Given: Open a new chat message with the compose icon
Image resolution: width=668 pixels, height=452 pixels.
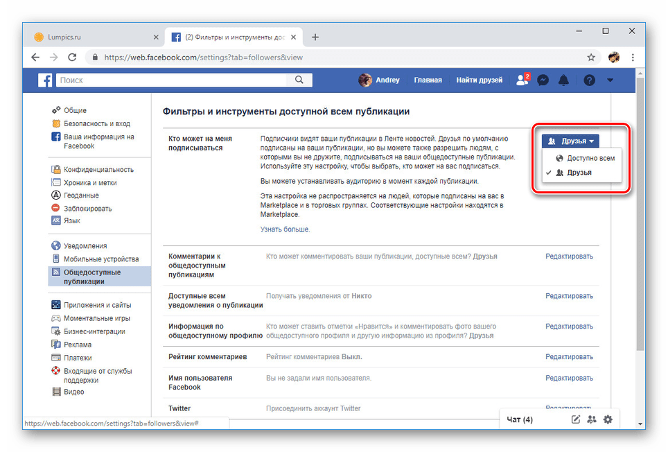Looking at the screenshot, I should point(576,419).
